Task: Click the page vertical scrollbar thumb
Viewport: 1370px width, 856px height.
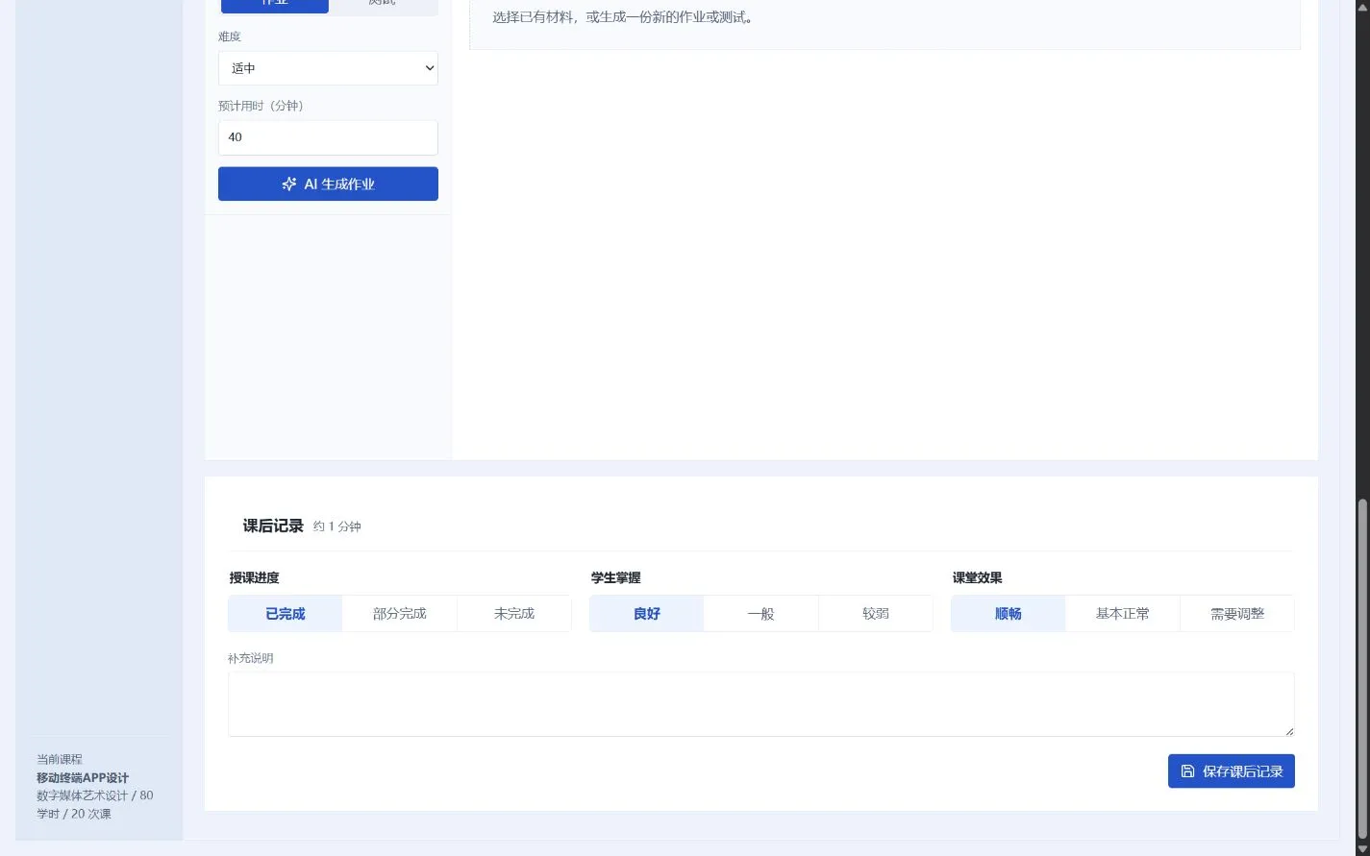Action: click(1362, 668)
